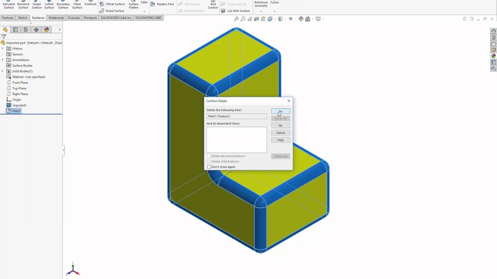Image resolution: width=497 pixels, height=279 pixels.
Task: Cancel the Confirm Delete dialog
Action: (280, 133)
